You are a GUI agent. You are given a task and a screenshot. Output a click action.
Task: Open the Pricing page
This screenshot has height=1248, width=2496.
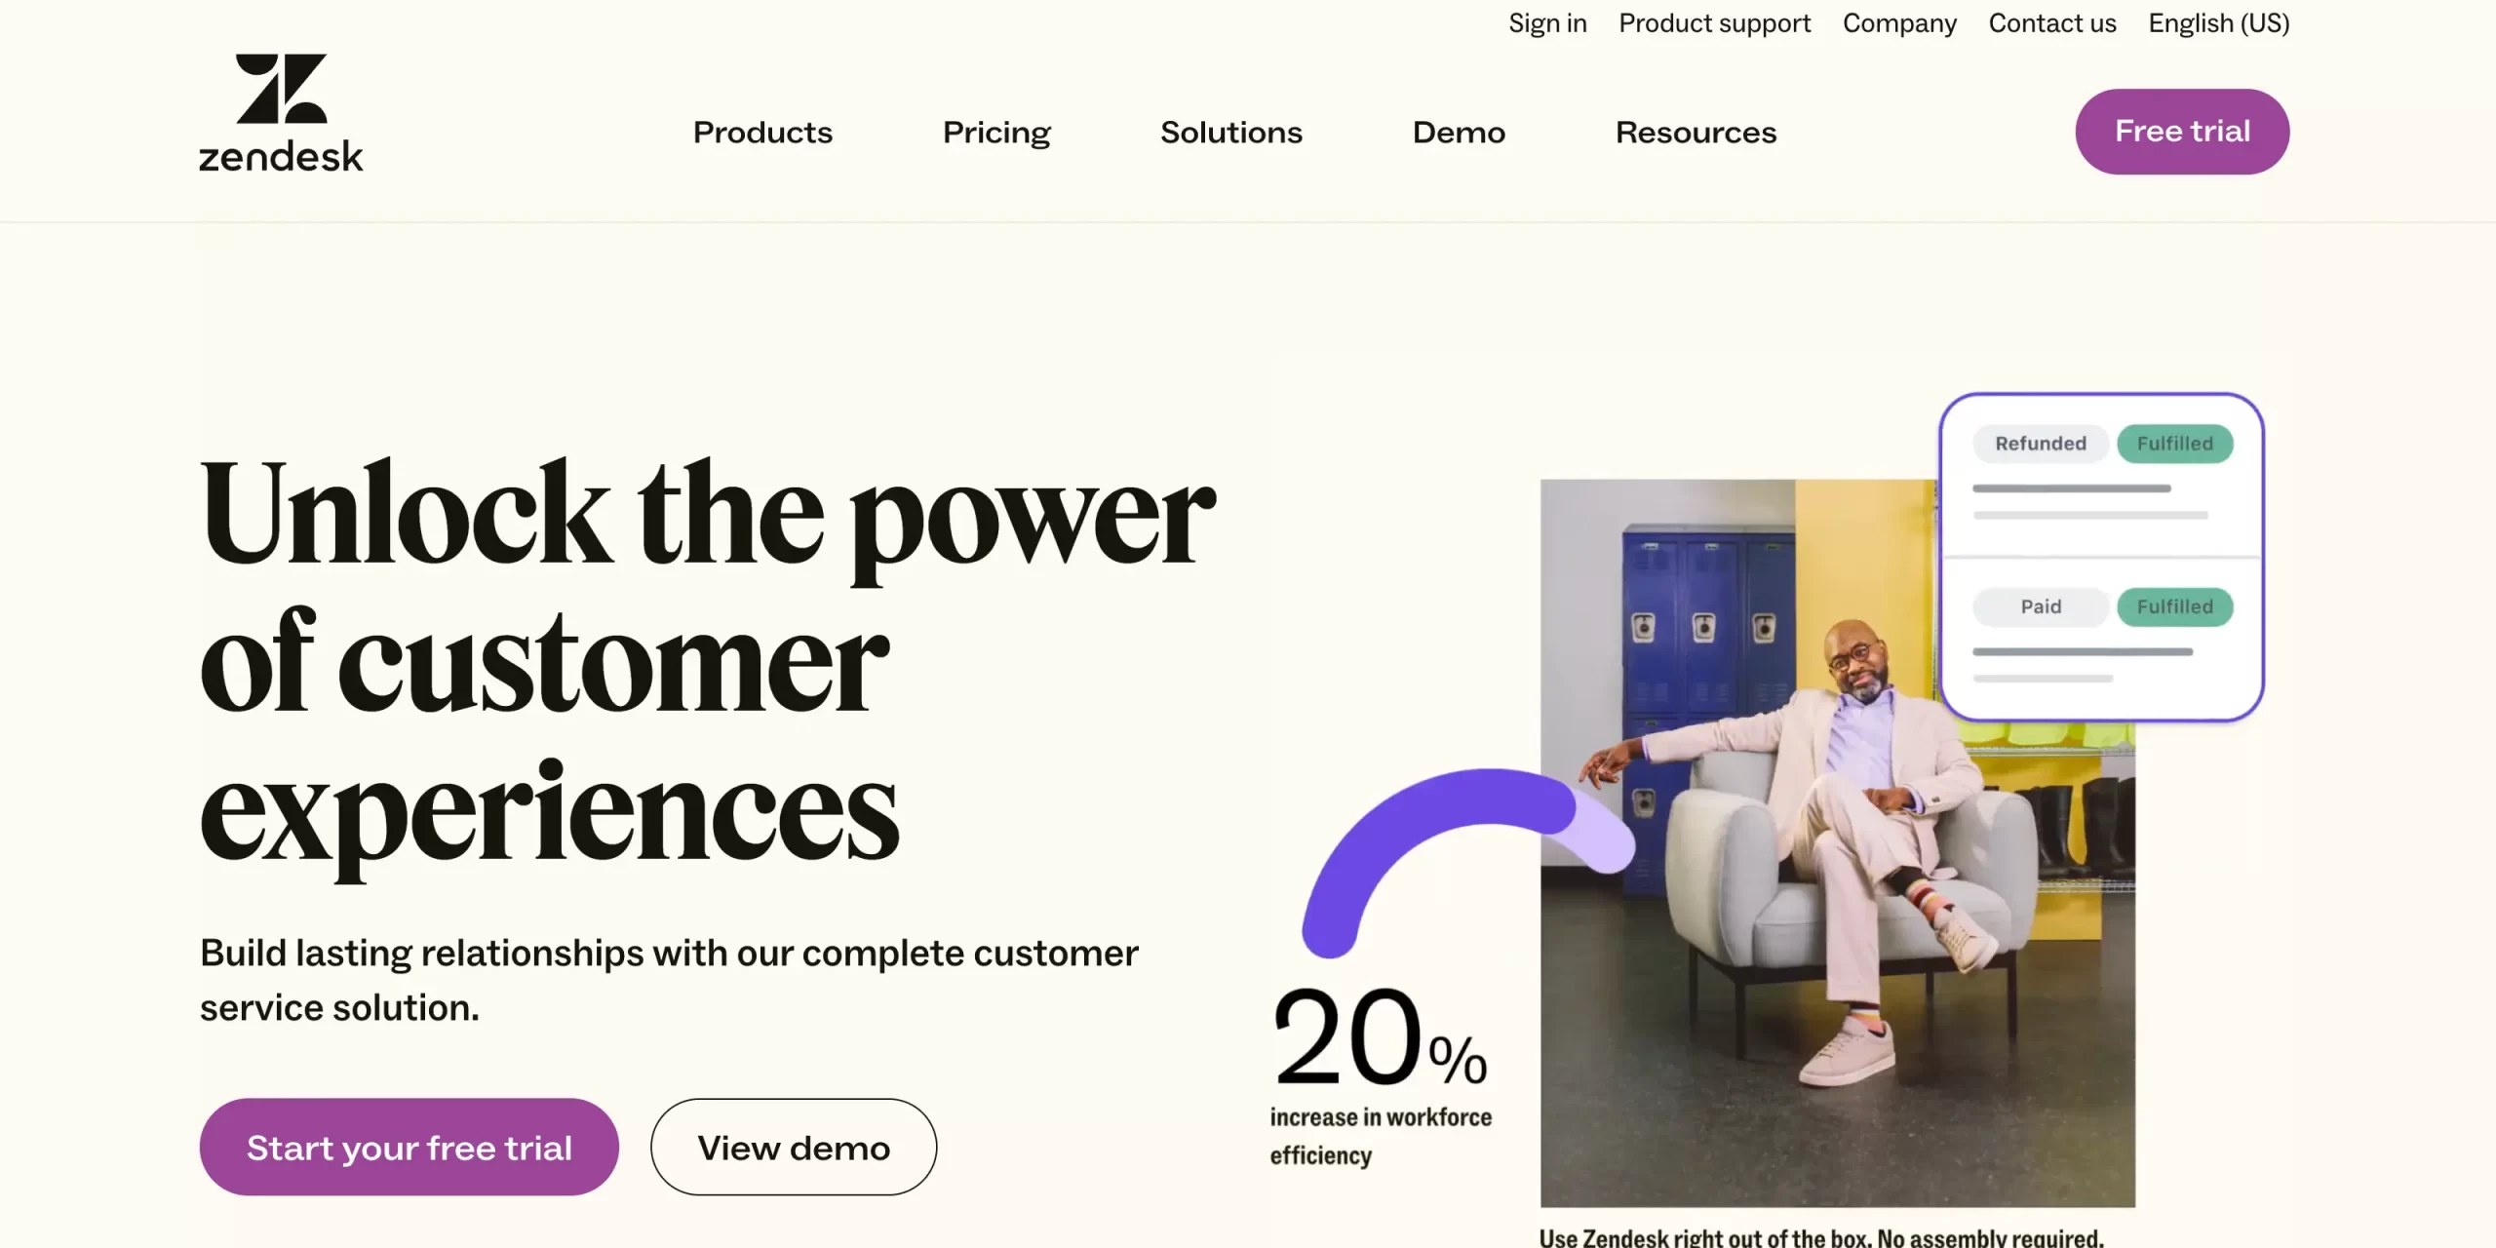click(x=996, y=133)
